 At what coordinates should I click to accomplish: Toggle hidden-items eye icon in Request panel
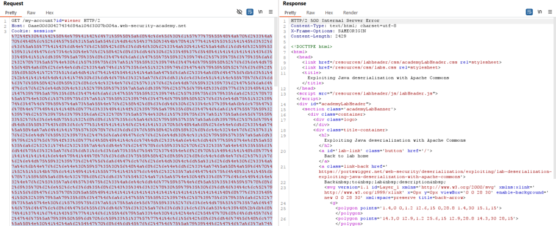[x=239, y=12]
